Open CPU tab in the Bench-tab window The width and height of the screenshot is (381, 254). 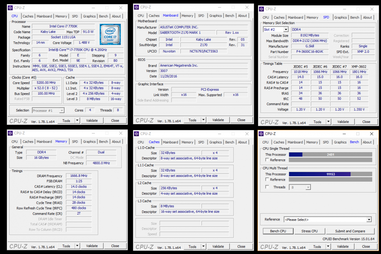(266, 142)
